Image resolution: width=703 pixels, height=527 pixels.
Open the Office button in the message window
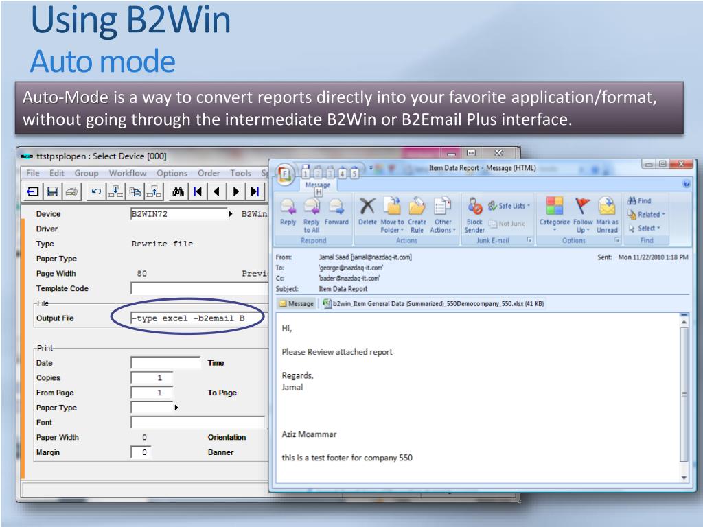[x=285, y=174]
